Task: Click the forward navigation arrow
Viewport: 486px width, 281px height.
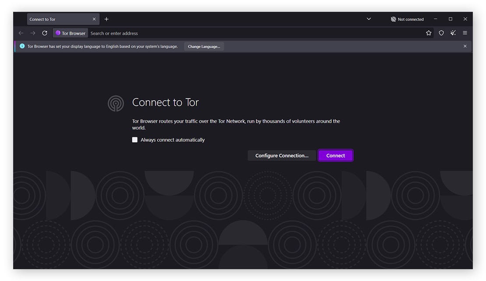Action: click(x=33, y=33)
